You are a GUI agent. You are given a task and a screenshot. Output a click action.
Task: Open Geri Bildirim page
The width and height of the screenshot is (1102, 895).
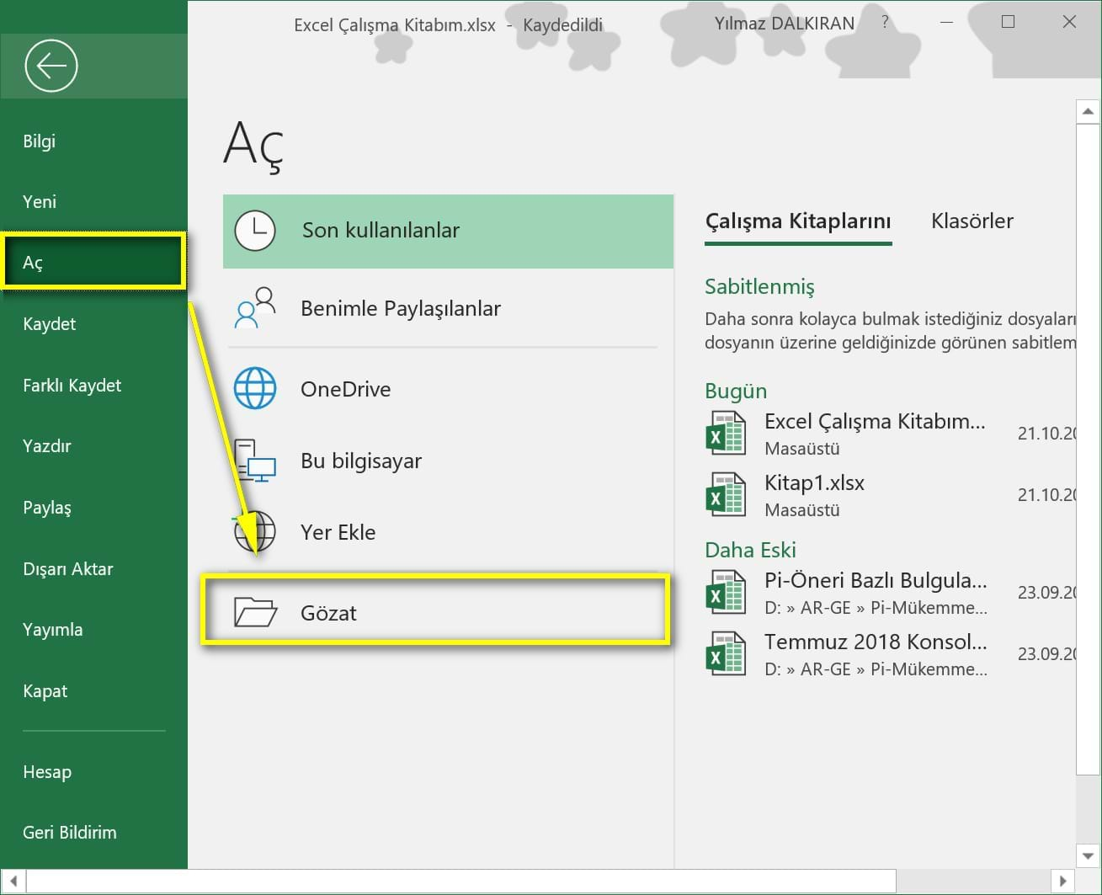pyautogui.click(x=93, y=833)
